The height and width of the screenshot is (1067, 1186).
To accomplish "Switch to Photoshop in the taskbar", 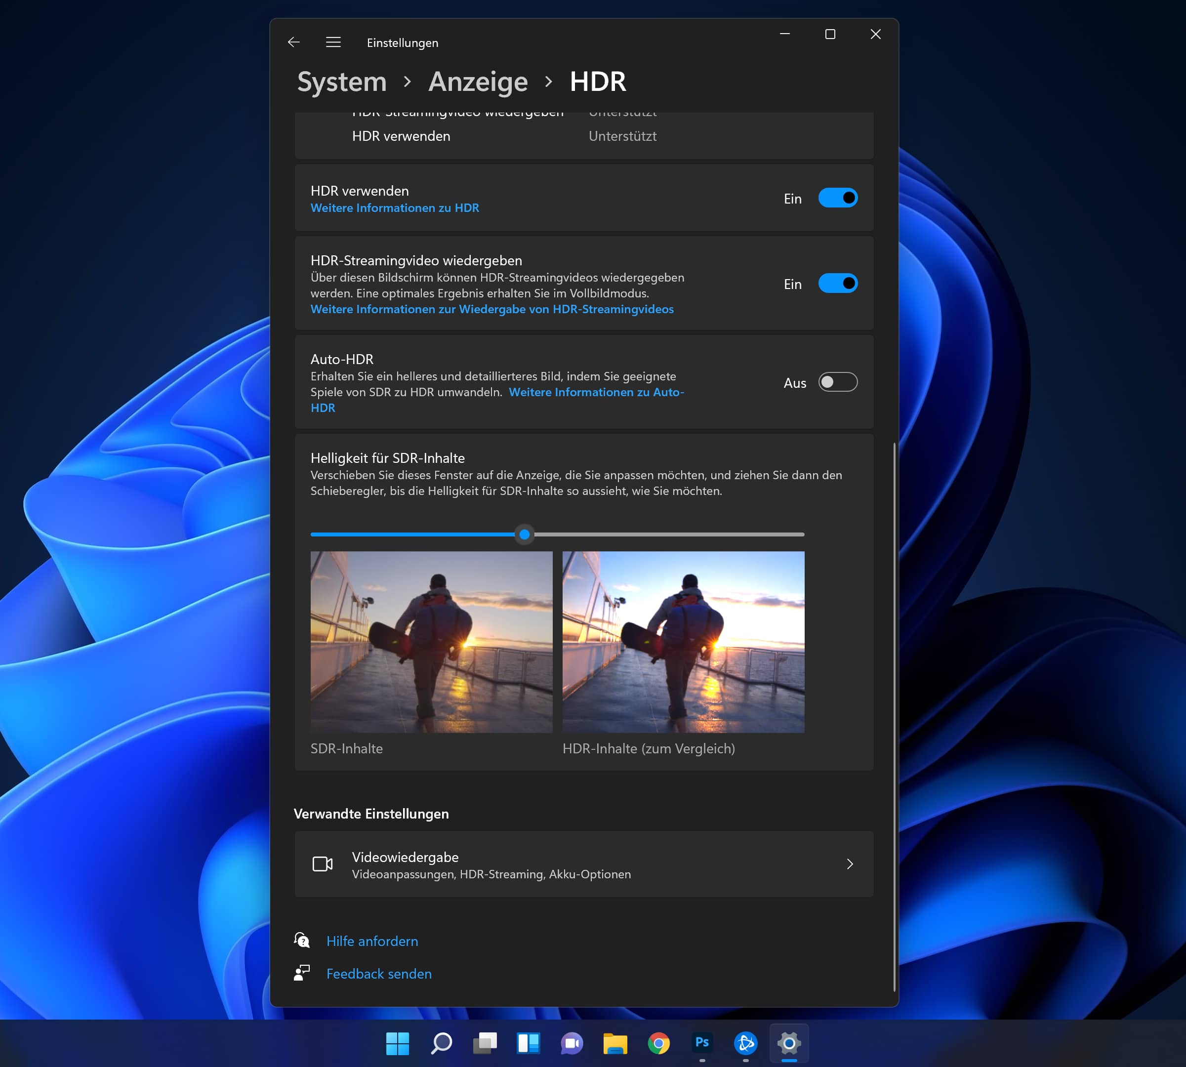I will point(702,1043).
